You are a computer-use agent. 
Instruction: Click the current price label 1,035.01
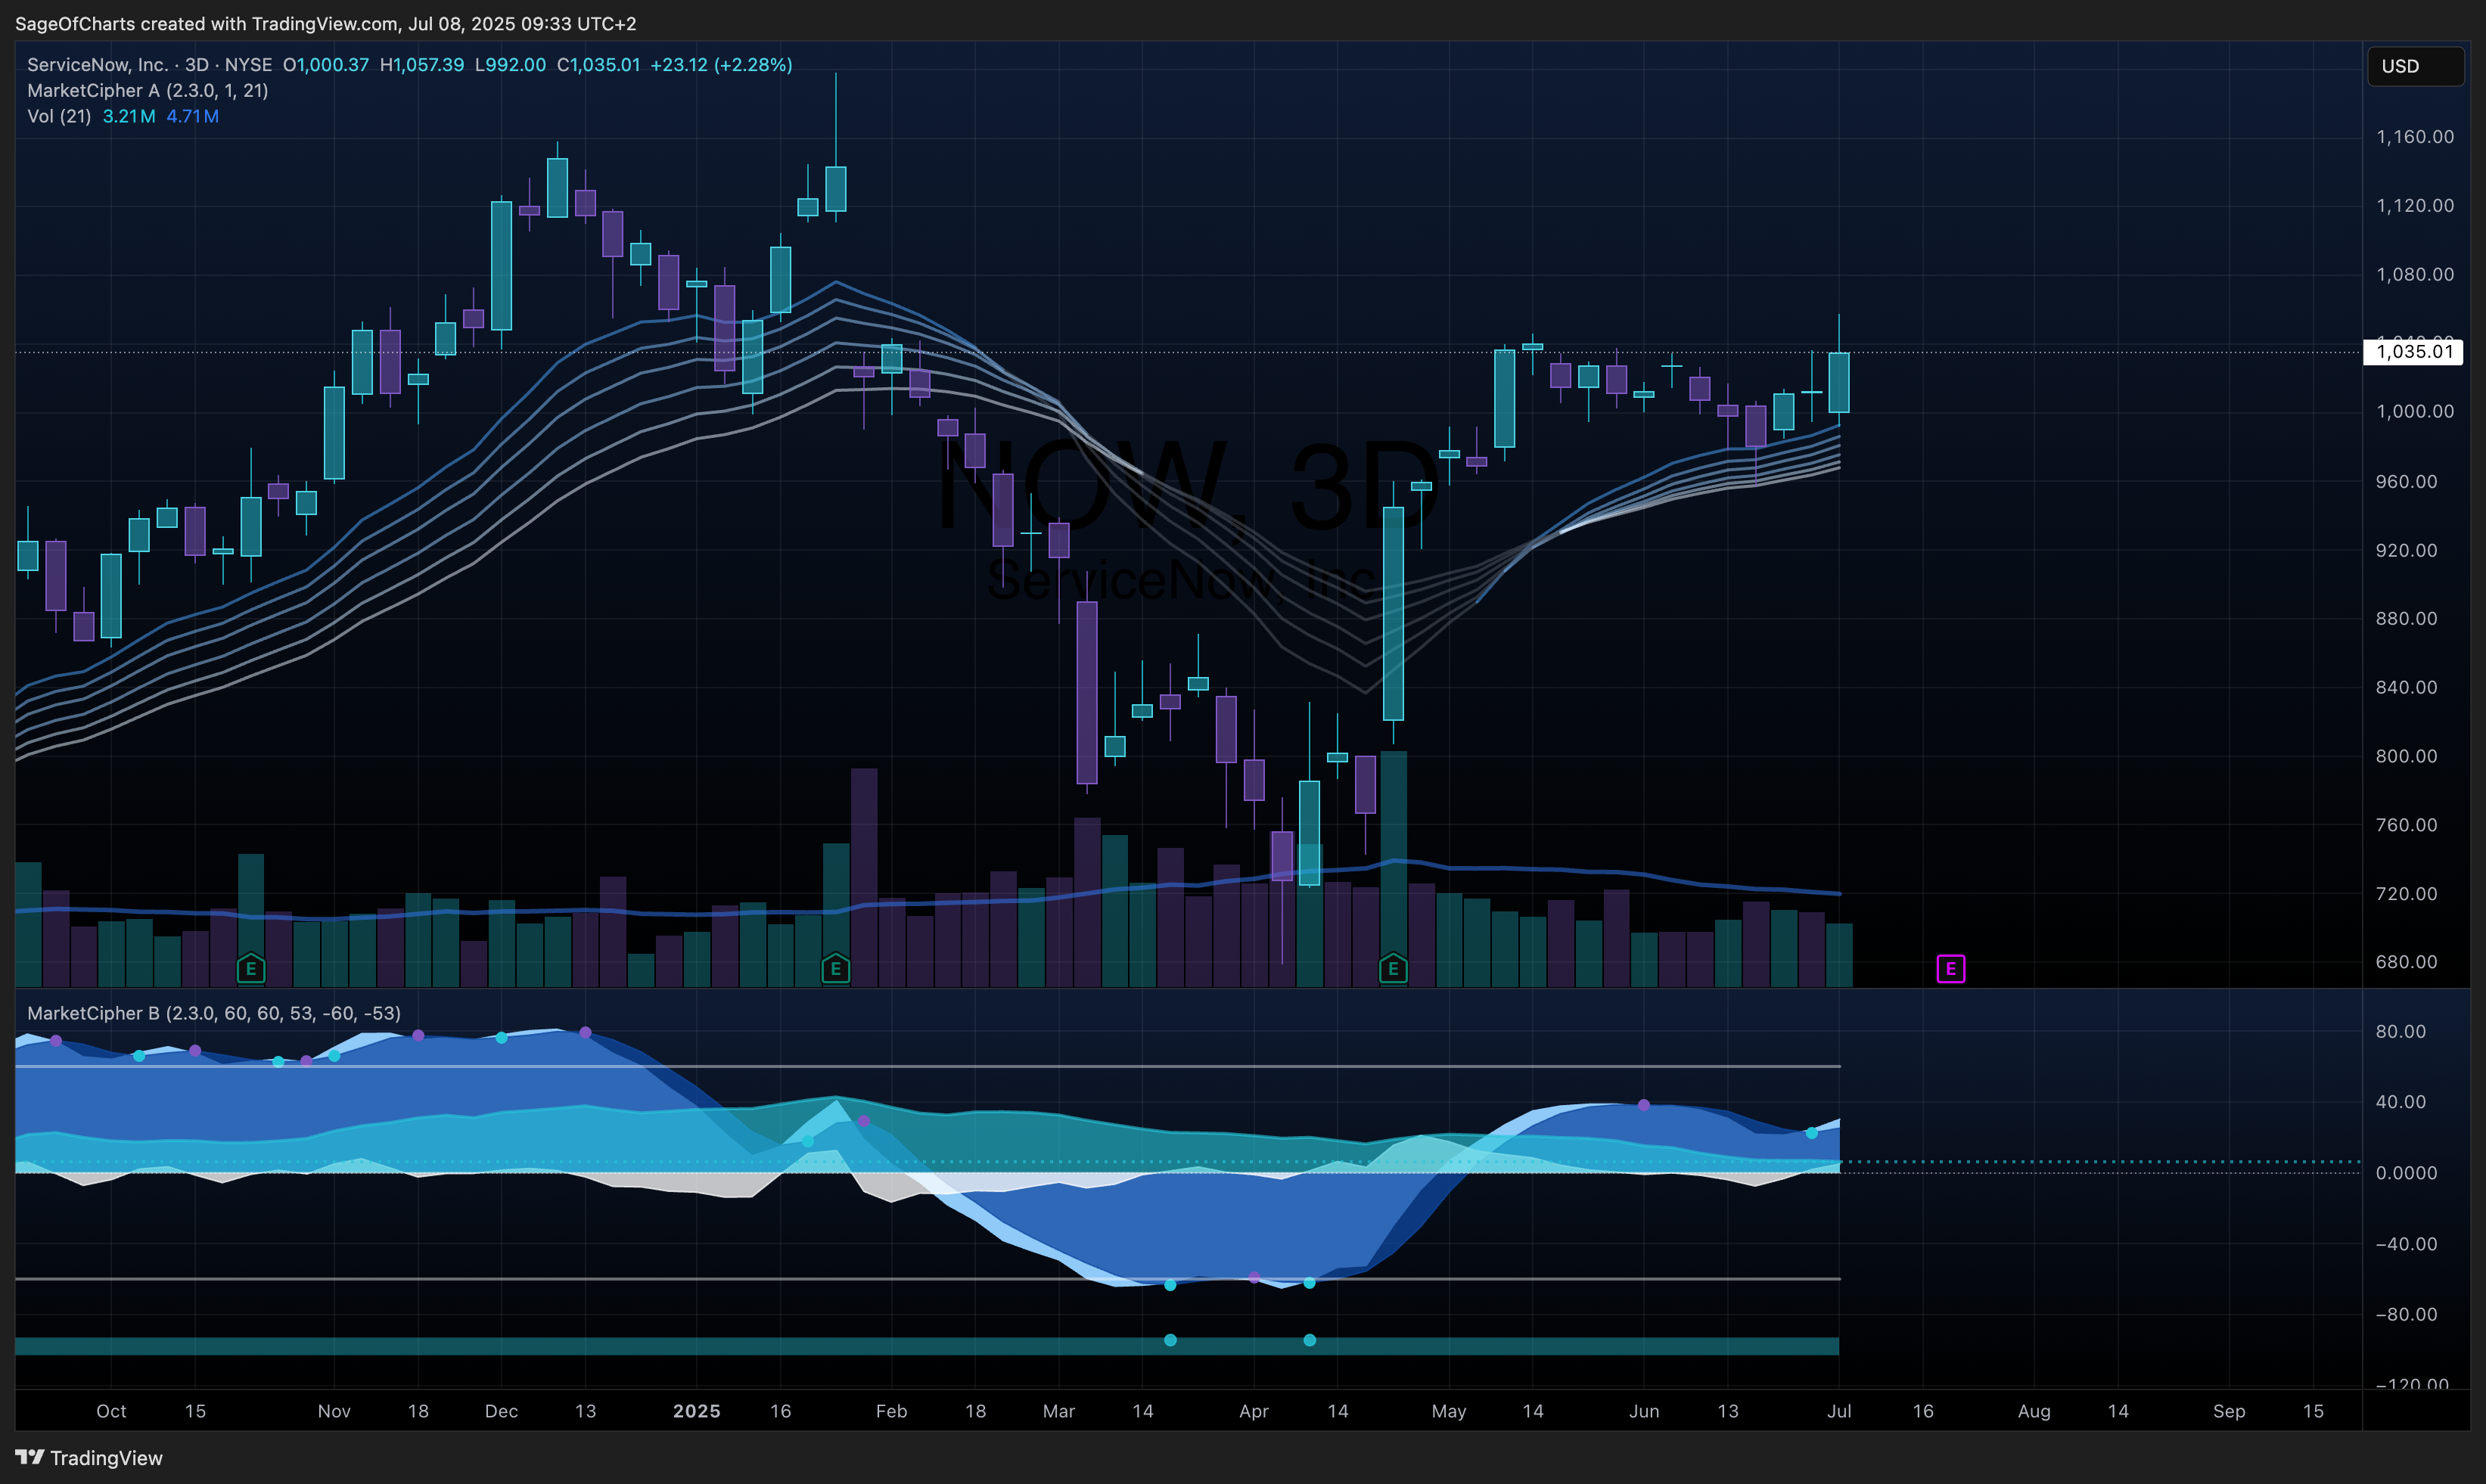2413,352
